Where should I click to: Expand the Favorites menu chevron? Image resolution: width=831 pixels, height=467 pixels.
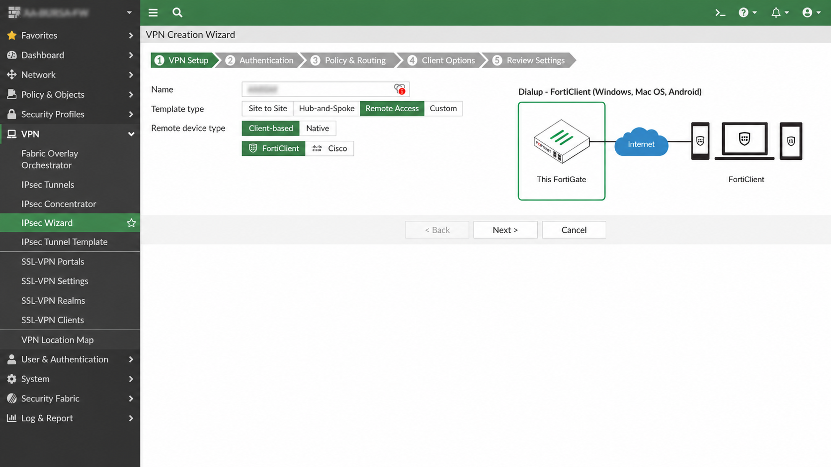(131, 35)
